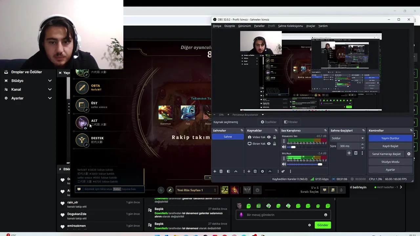Toggle visibility of Ekran Yak source
This screenshot has height=236, width=420.
click(x=269, y=144)
